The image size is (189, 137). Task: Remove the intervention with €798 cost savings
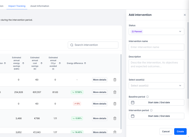(115, 118)
